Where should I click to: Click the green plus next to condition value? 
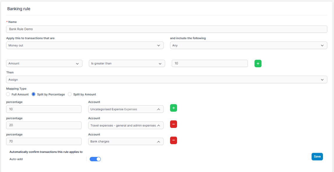pos(258,64)
